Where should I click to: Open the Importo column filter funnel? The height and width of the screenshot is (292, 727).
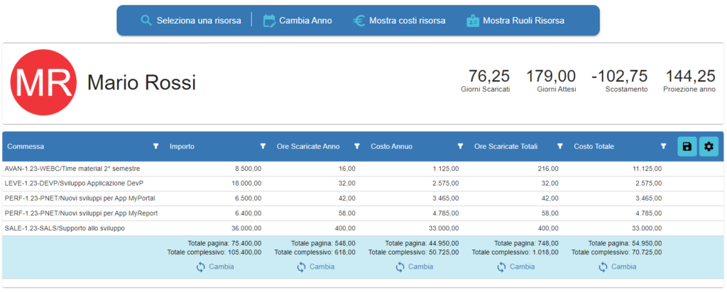[263, 146]
